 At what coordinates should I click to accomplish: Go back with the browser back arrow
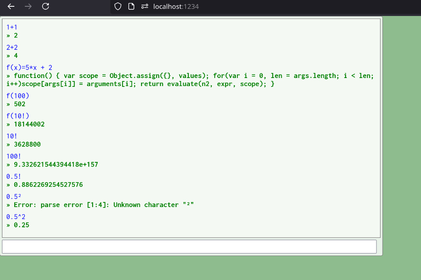pos(11,6)
